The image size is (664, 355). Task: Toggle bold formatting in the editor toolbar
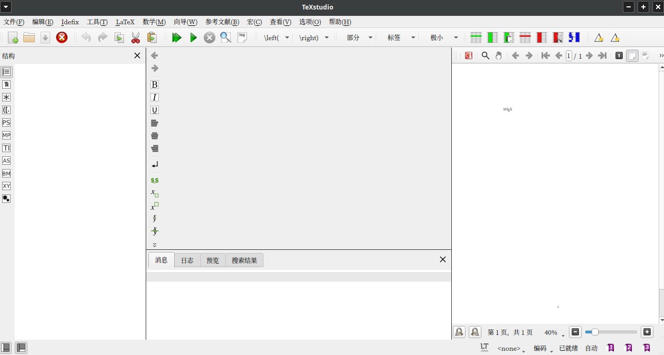[154, 84]
